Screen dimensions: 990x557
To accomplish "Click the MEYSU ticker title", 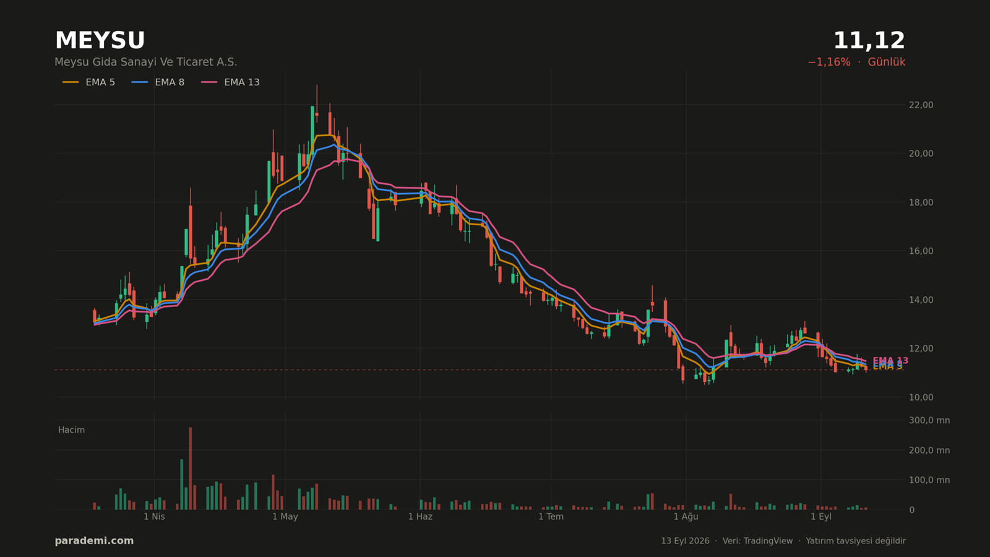I will pyautogui.click(x=100, y=41).
